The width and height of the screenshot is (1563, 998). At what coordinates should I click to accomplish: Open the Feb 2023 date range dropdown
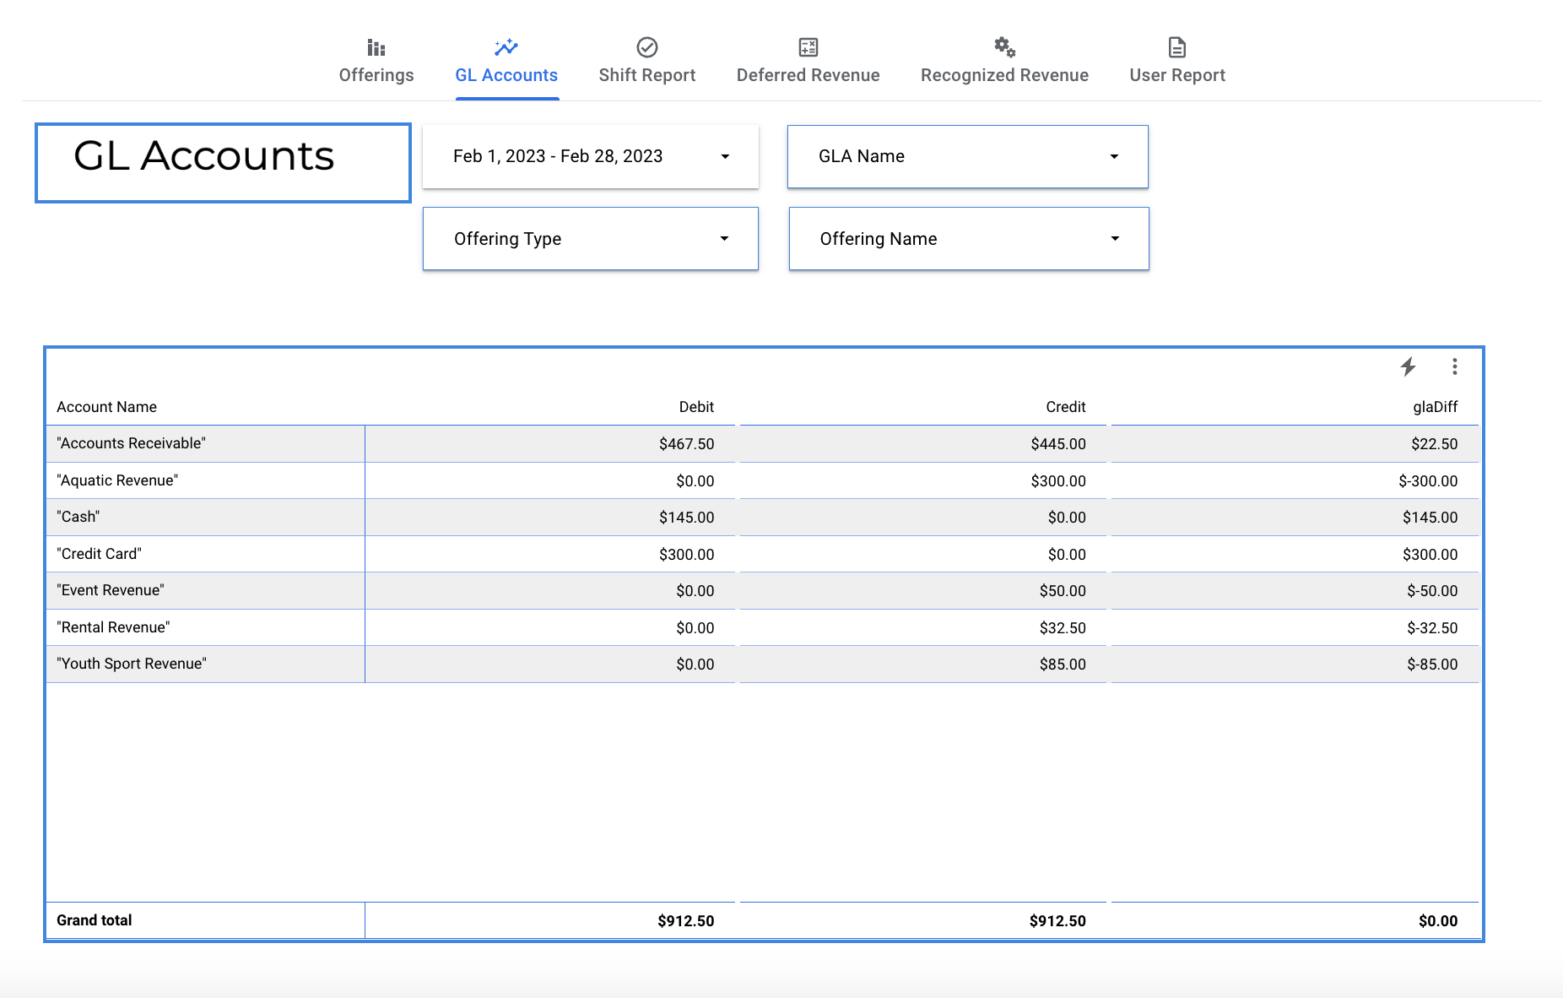click(591, 157)
